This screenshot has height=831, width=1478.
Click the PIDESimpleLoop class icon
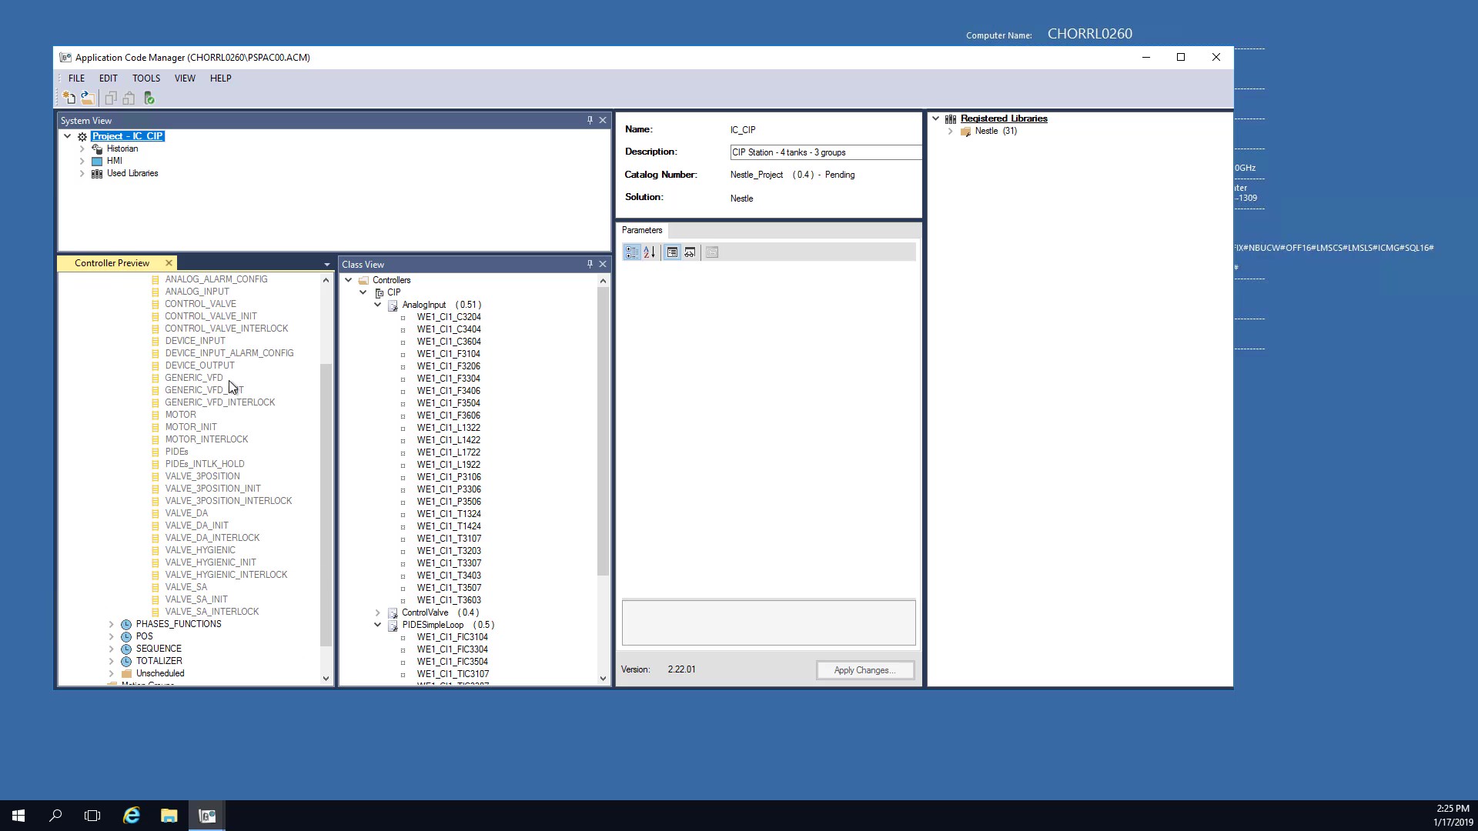(x=393, y=625)
